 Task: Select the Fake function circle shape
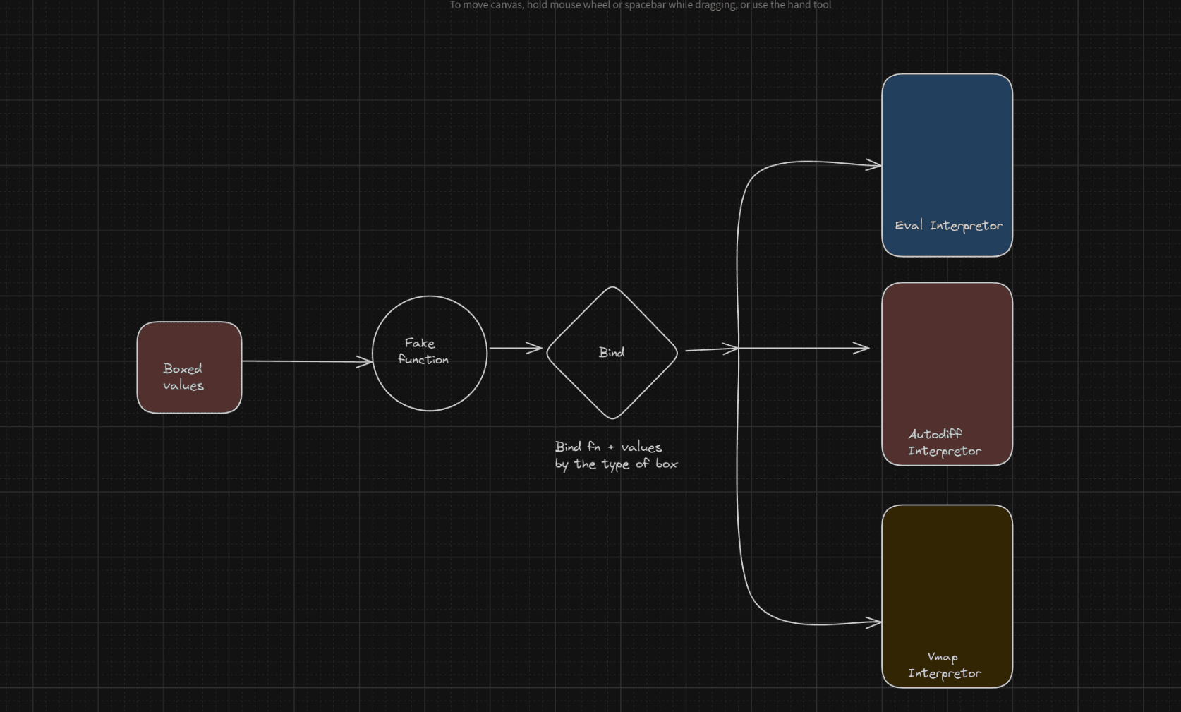[430, 392]
